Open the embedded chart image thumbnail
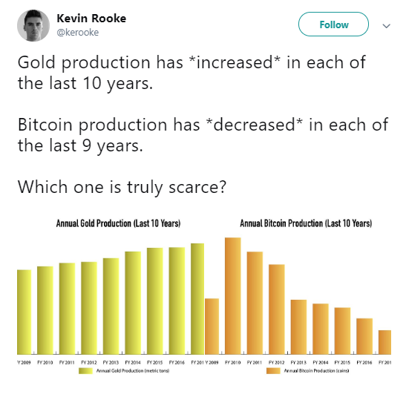Image resolution: width=406 pixels, height=397 pixels. pos(204,296)
